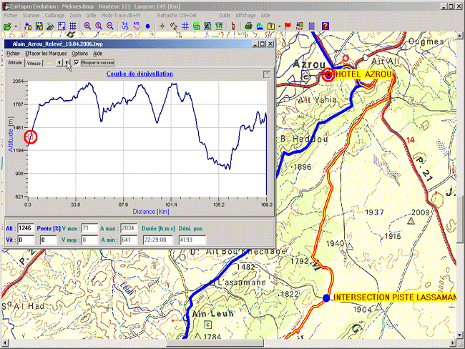Viewport: 465px width, 349px height.
Task: Click the zoom 1:1 magnifier icon
Action: 99,26
